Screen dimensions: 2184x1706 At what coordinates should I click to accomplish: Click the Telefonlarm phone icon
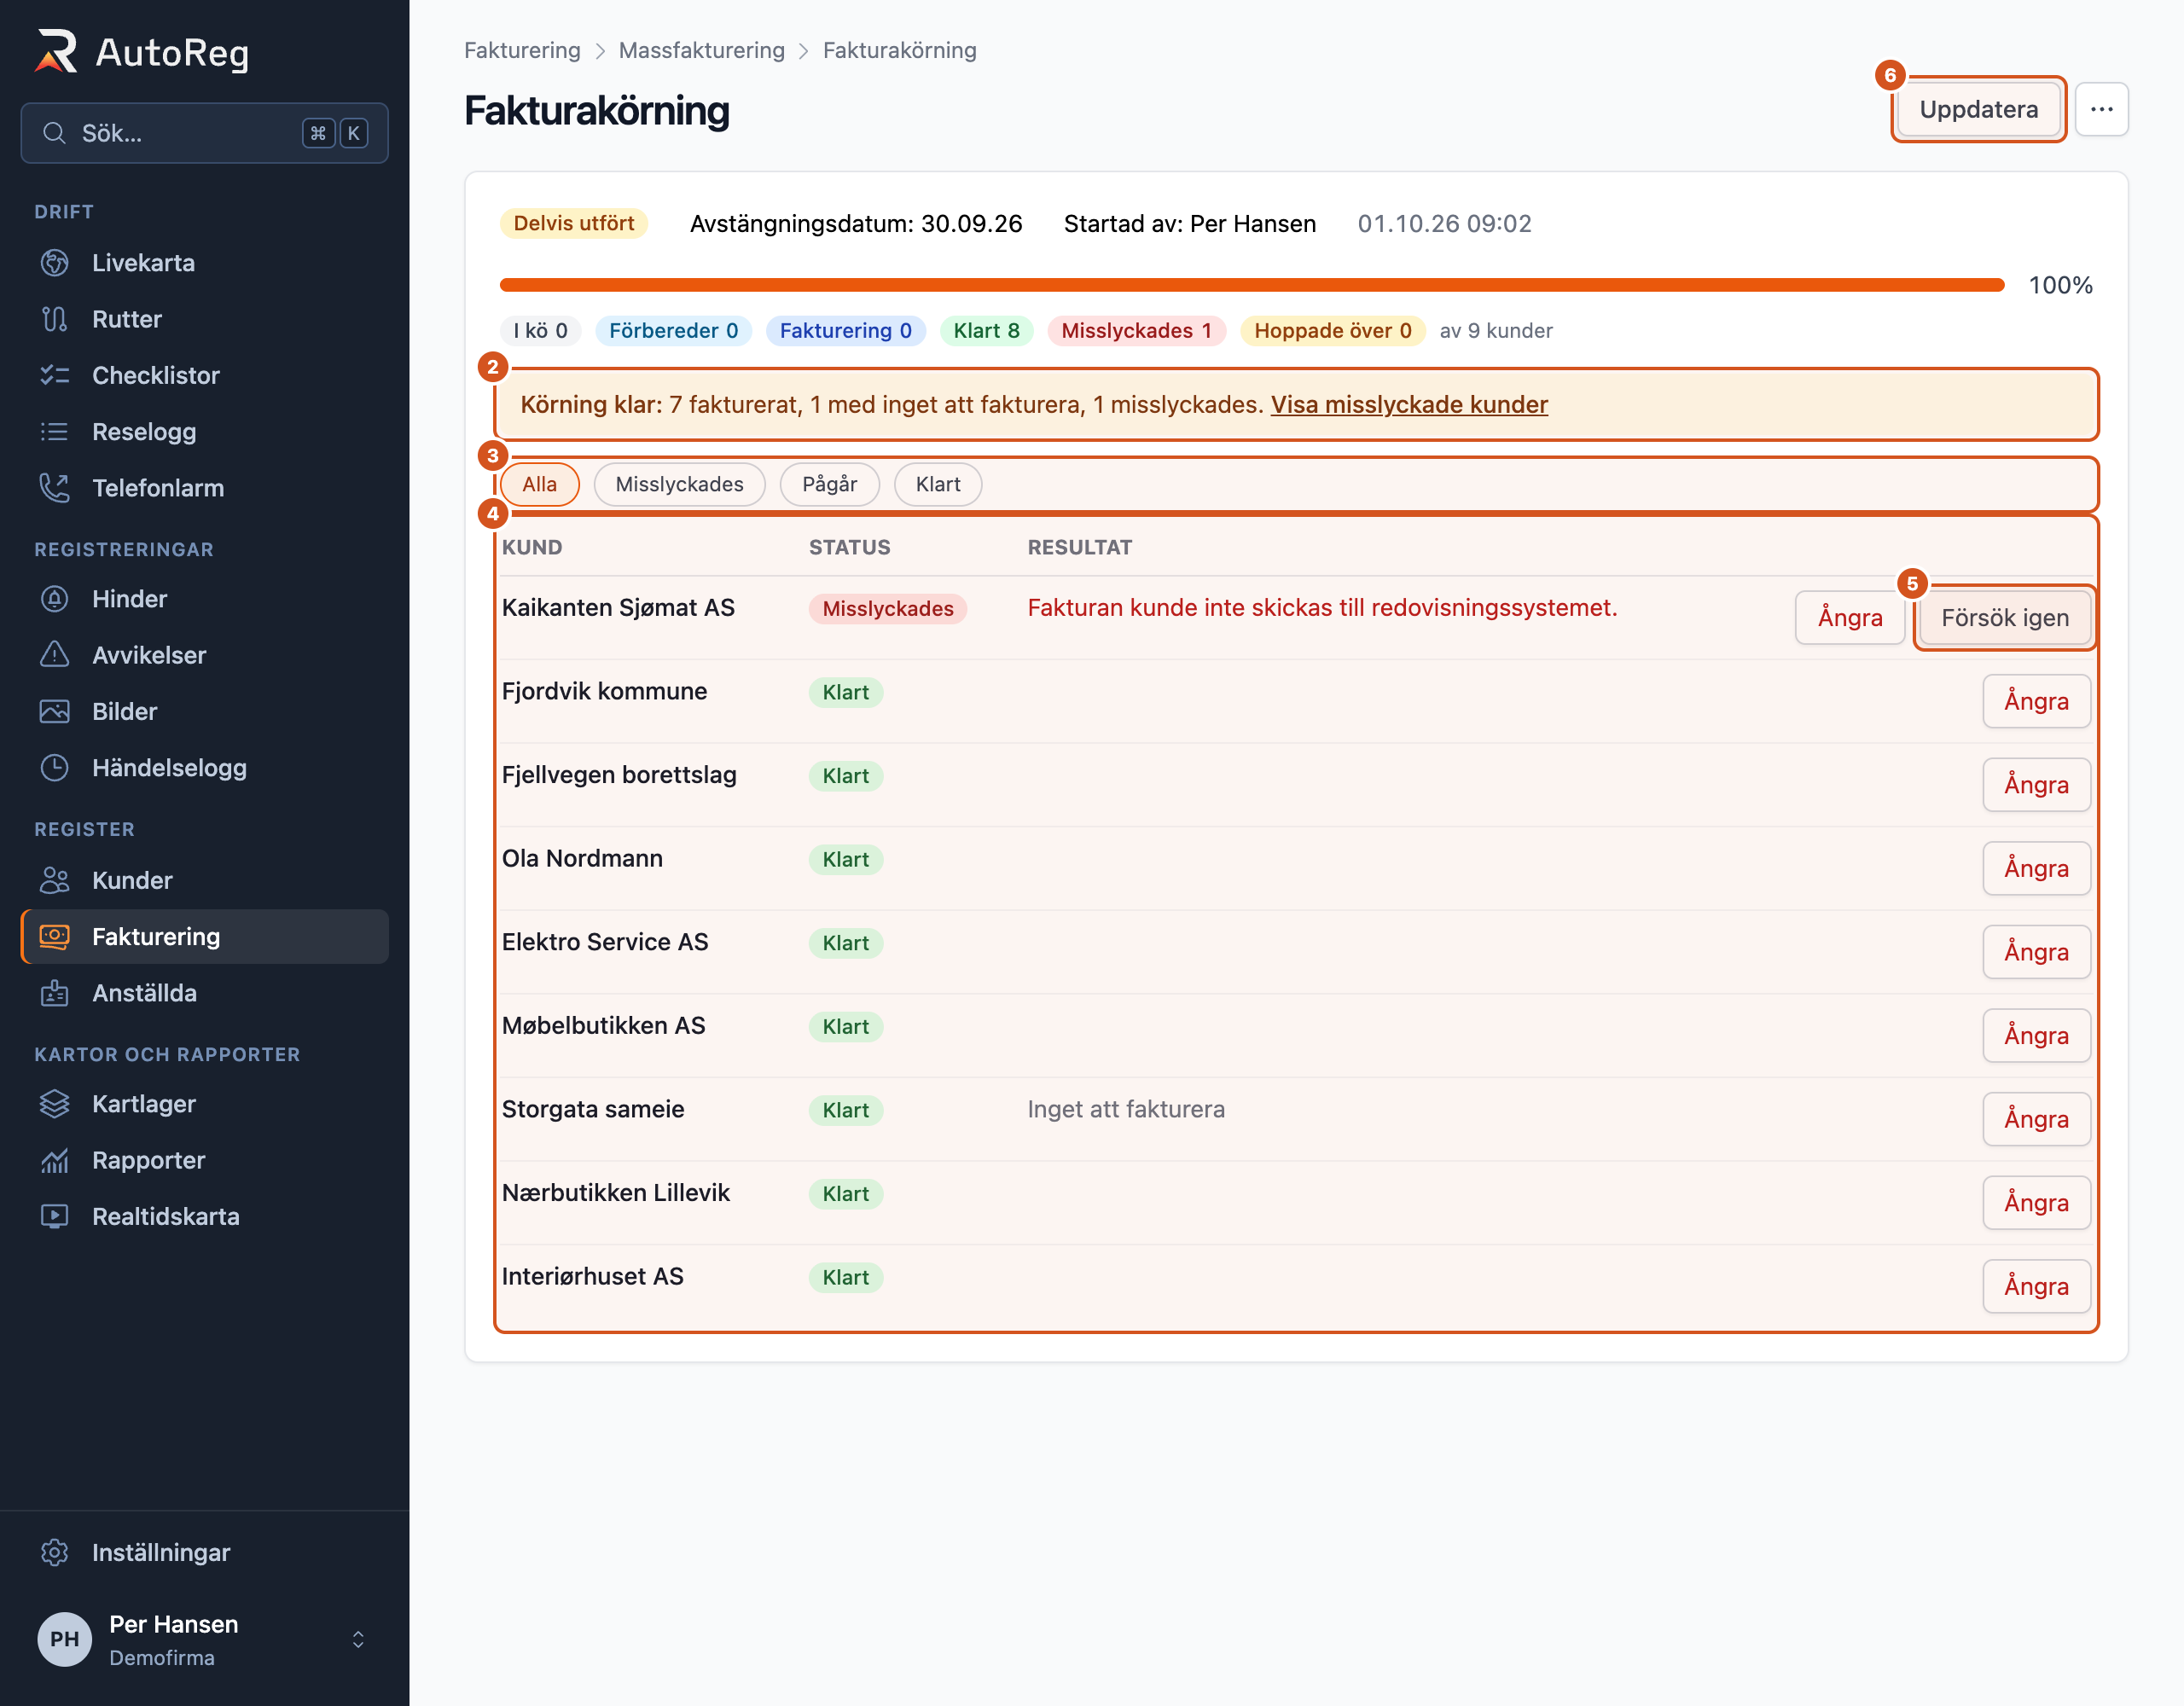point(54,488)
